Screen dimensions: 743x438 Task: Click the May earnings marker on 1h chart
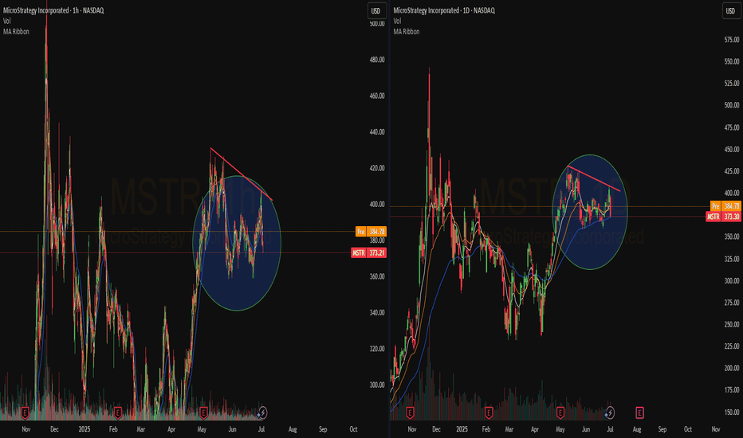(203, 413)
